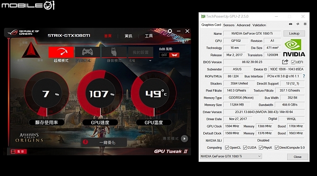Click the NVIDIA SLI Disabled value
The image size is (317, 176).
pyautogui.click(x=263, y=140)
